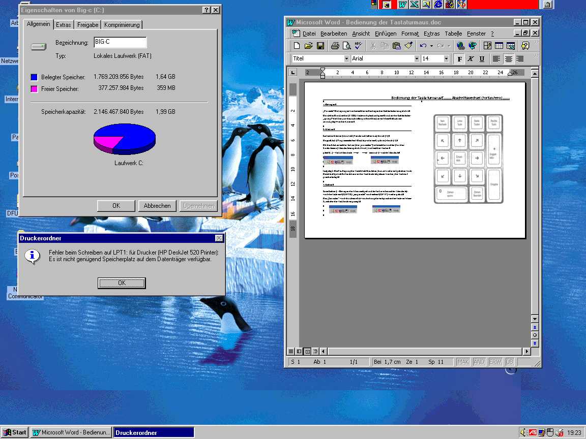Toggle the ÜB overwrite mode indicator
The height and width of the screenshot is (439, 586).
(x=510, y=362)
